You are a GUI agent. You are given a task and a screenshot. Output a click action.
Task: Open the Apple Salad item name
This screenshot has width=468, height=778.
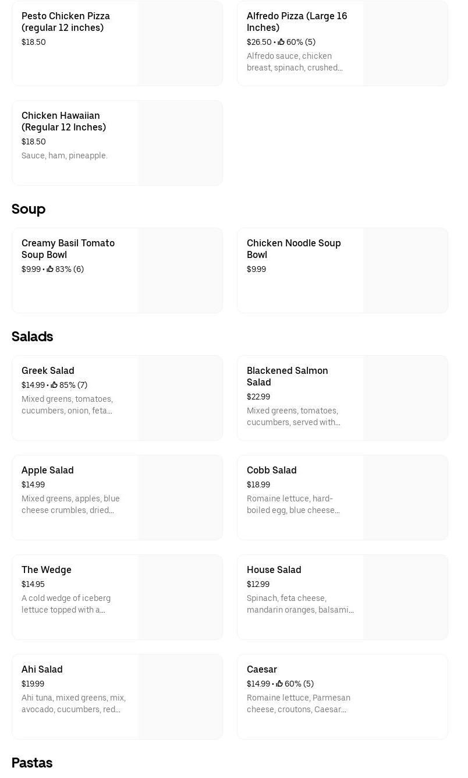click(48, 470)
